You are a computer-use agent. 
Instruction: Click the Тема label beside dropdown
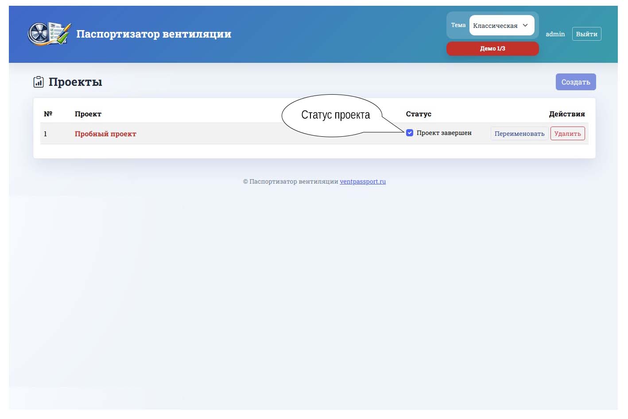(x=458, y=25)
